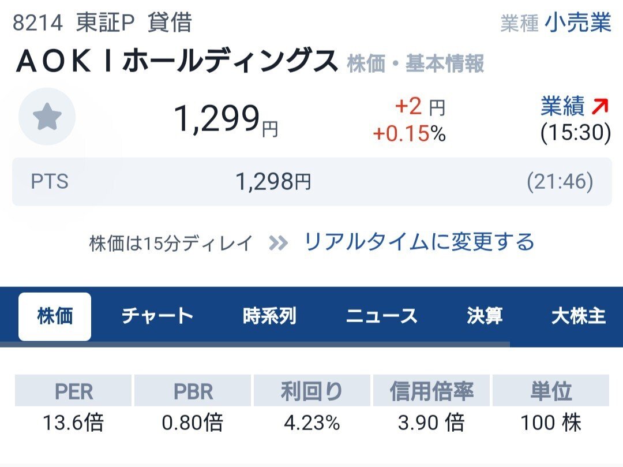
Task: Switch to the 時系列 tab
Action: 269,316
